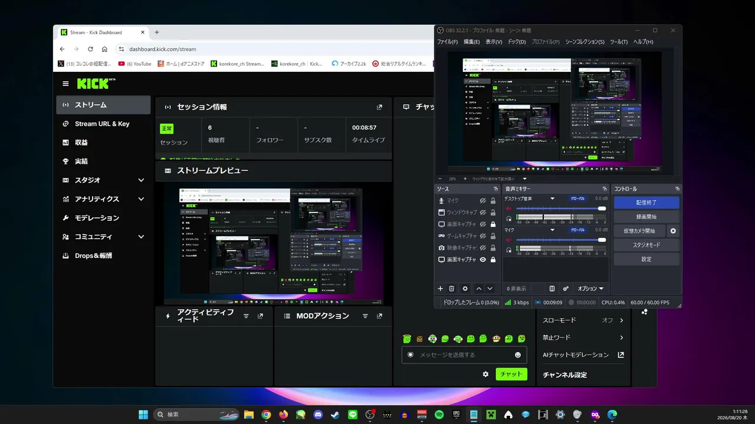755x424 pixels.
Task: Undock the コントロール panel
Action: tap(677, 189)
